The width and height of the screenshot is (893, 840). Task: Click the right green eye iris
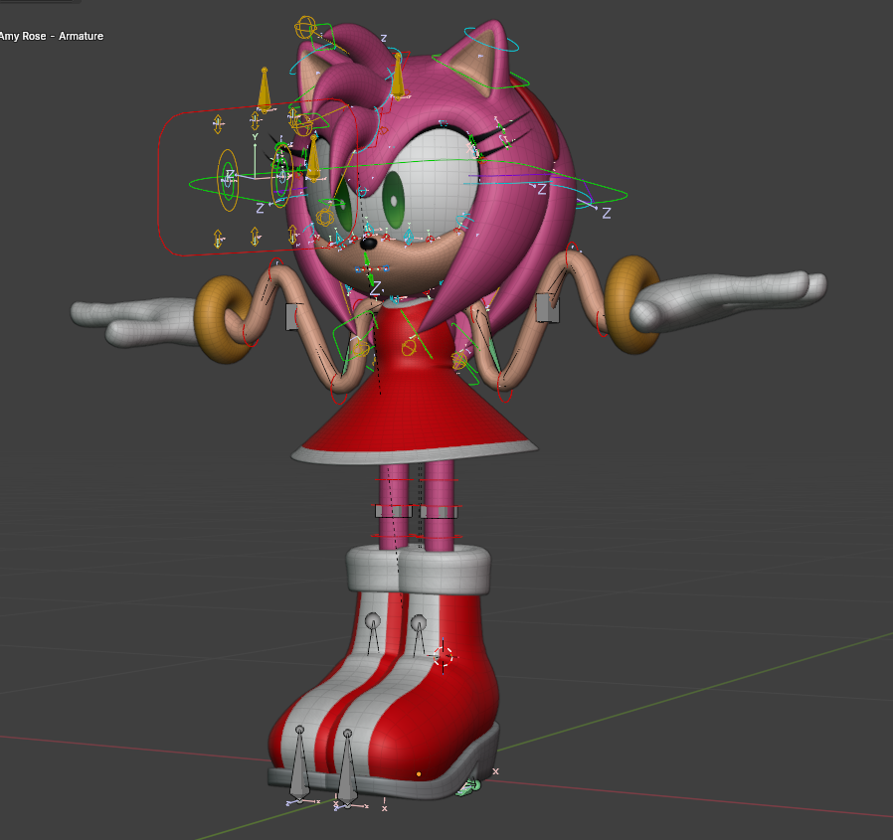pos(394,200)
